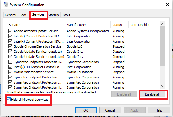The image size is (173, 117).
Task: Open Help for System Configuration
Action: tap(159, 110)
